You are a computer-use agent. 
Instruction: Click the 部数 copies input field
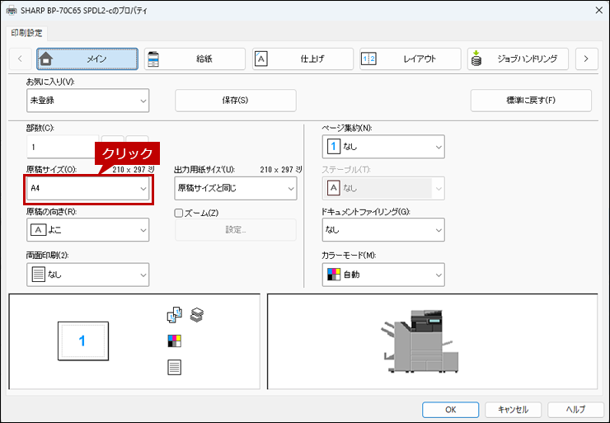click(x=62, y=146)
